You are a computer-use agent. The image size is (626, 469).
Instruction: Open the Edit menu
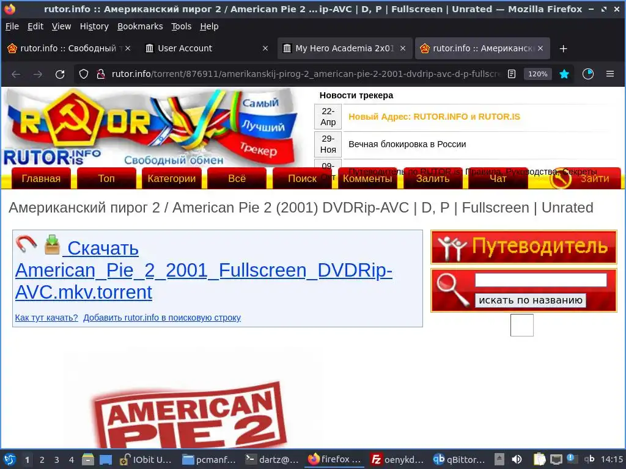click(35, 26)
